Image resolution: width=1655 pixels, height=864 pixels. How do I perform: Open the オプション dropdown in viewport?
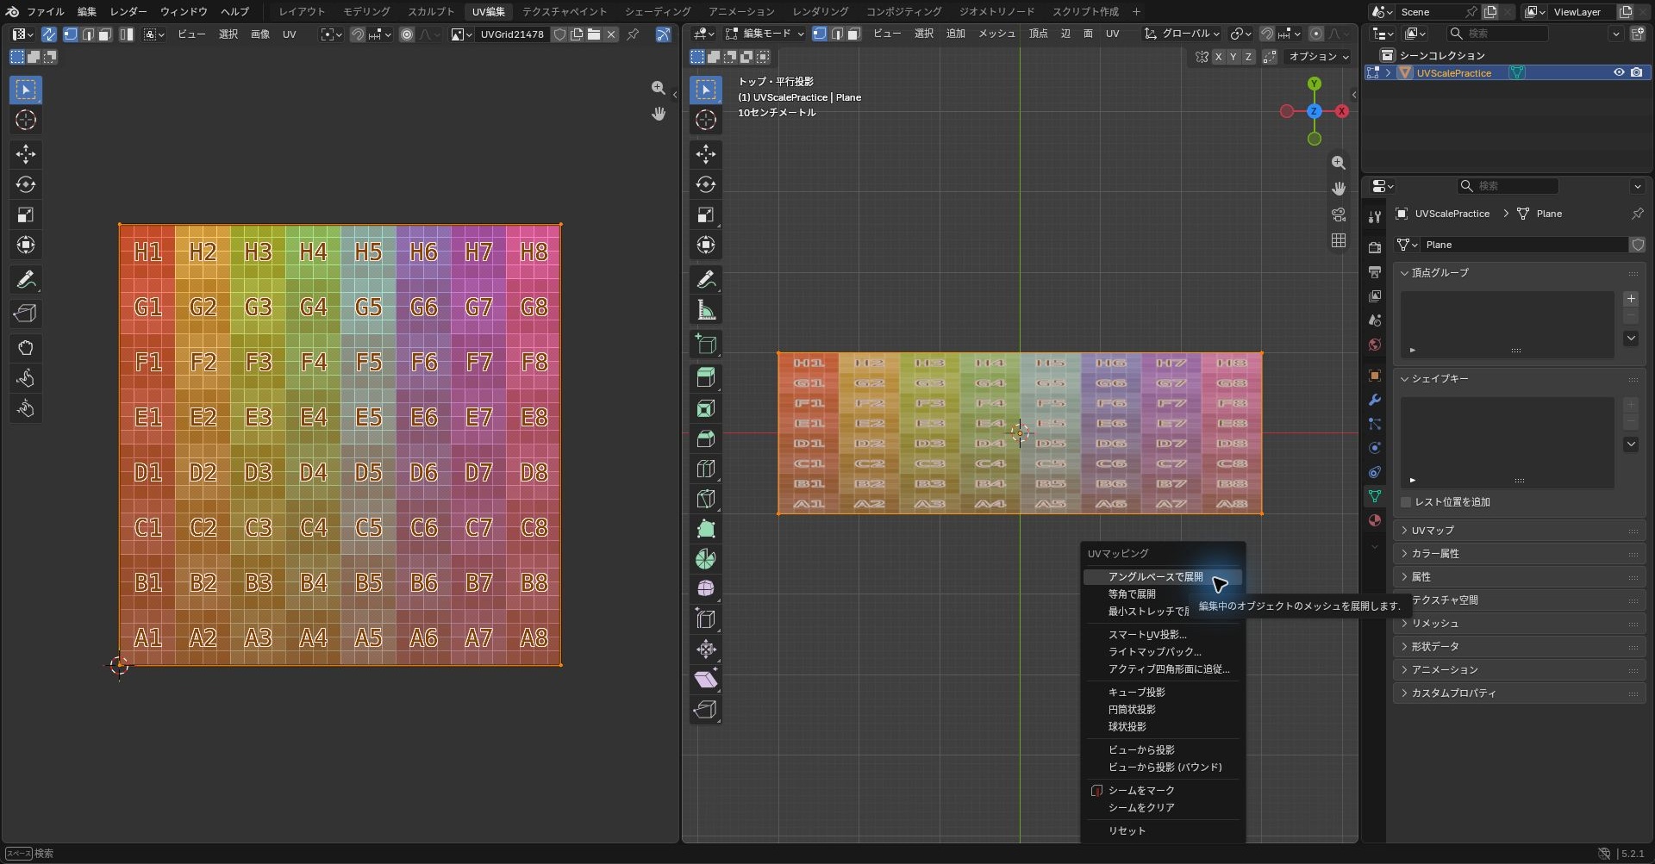point(1318,57)
